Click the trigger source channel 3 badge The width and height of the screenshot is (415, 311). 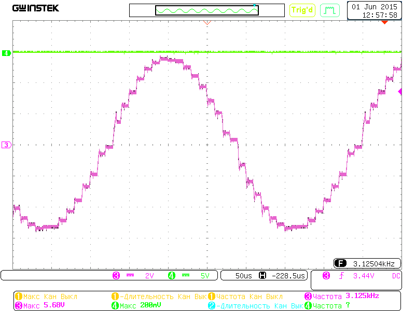pyautogui.click(x=326, y=276)
